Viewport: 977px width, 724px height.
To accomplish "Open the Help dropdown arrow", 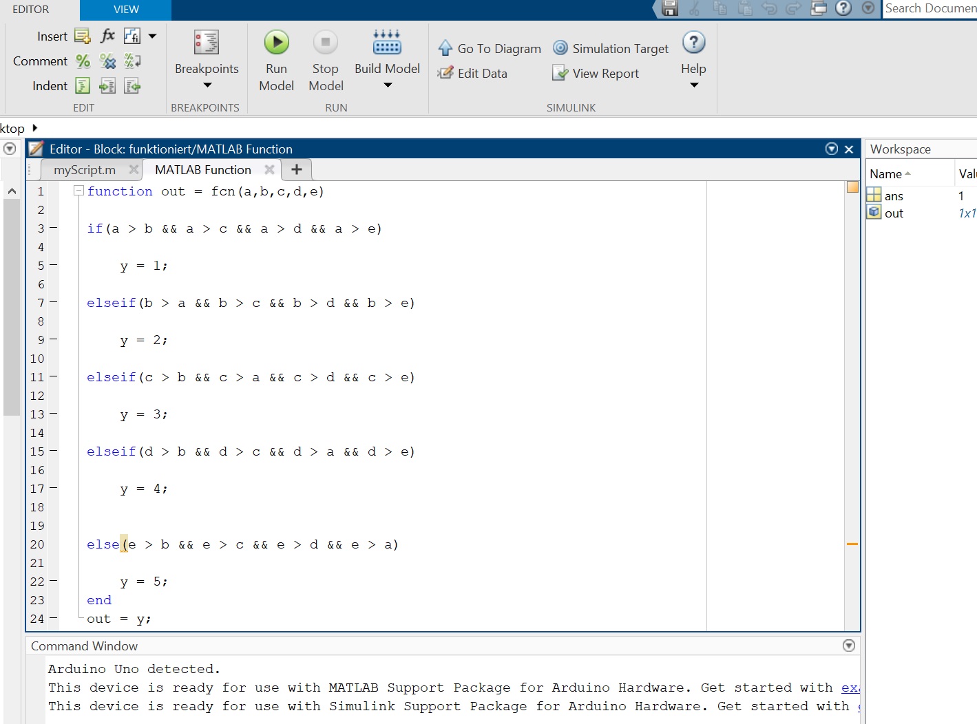I will tap(693, 85).
